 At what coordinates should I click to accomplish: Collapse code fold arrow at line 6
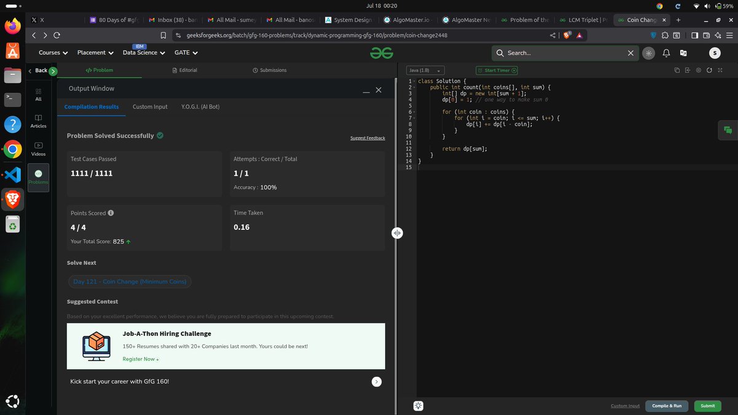(x=415, y=112)
